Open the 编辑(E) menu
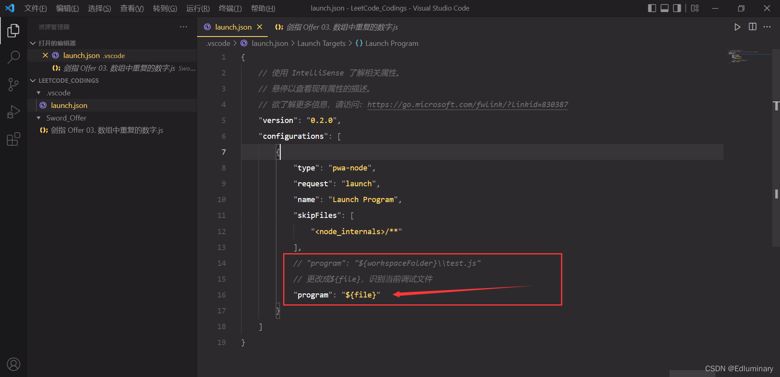 point(67,8)
